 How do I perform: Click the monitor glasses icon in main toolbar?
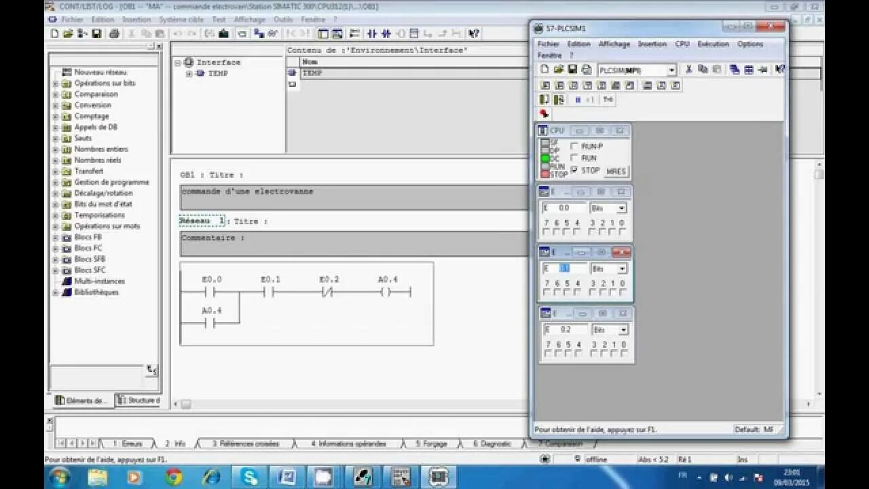(273, 33)
